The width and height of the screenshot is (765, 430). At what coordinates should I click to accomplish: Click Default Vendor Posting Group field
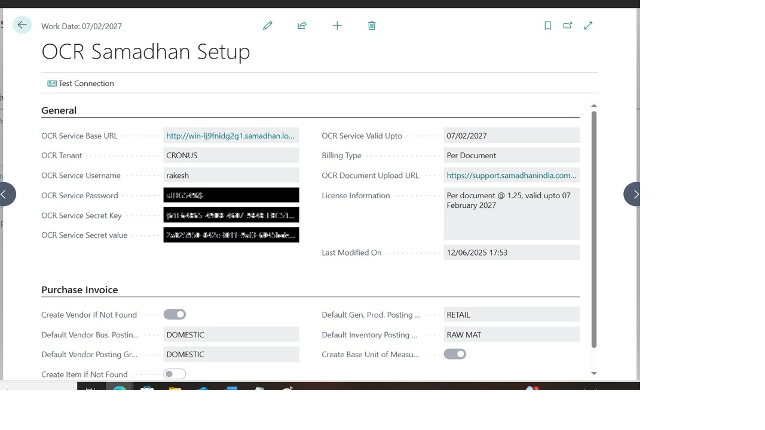(231, 354)
